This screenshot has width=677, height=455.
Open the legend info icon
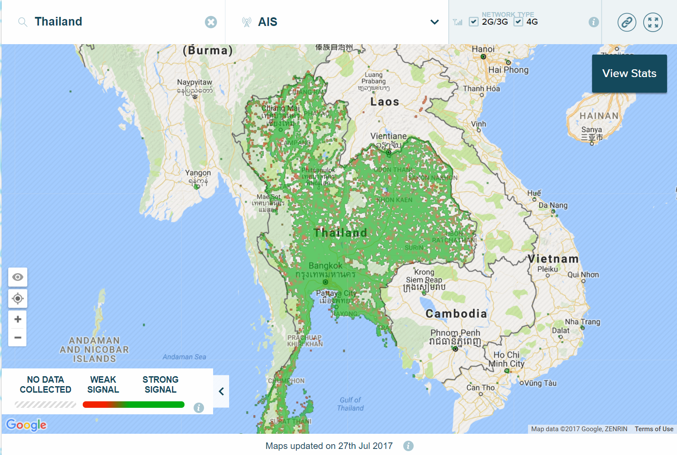click(x=199, y=407)
